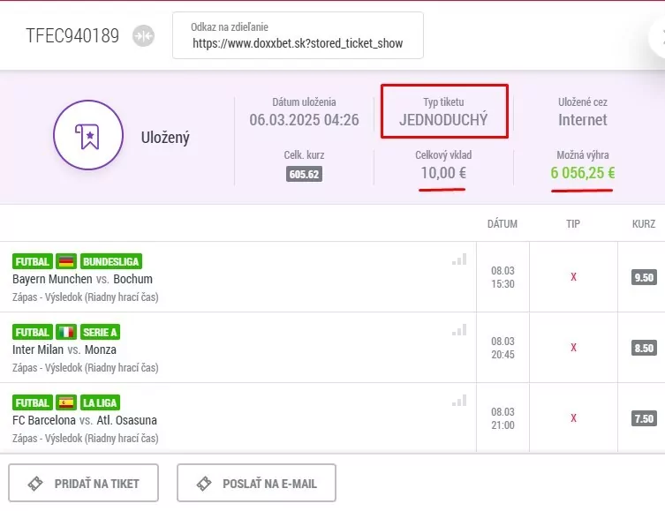Click ticket code TFEC940189

click(72, 35)
